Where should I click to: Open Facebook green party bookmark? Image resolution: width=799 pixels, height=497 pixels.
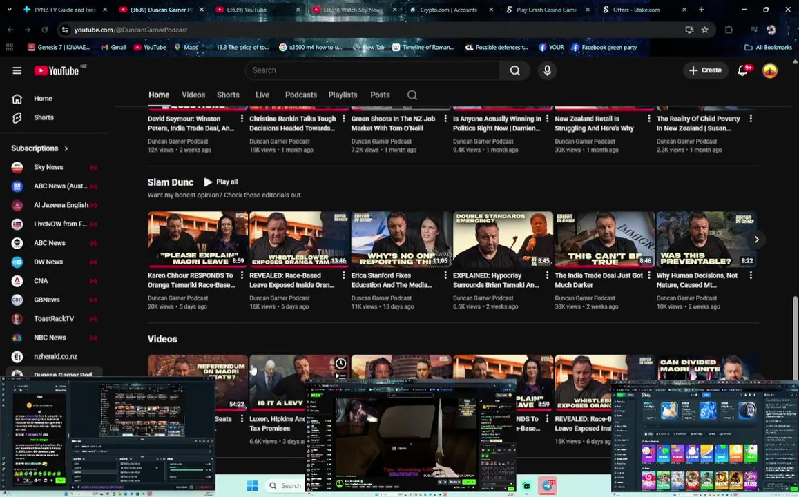tap(604, 48)
